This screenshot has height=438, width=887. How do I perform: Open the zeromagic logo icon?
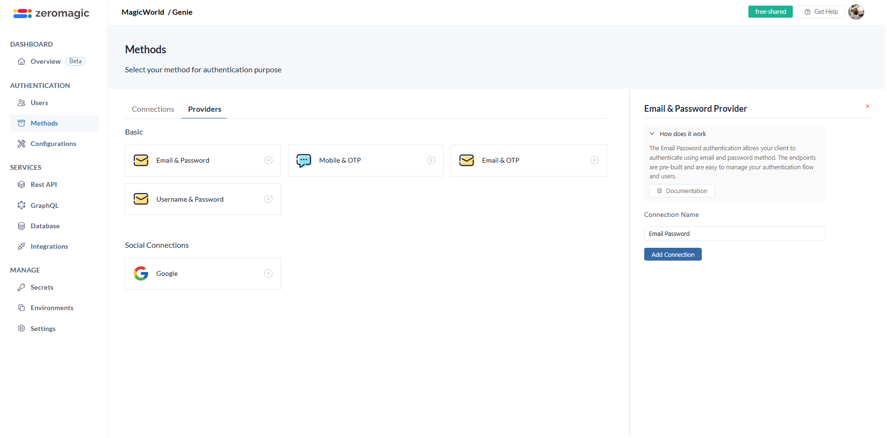21,13
